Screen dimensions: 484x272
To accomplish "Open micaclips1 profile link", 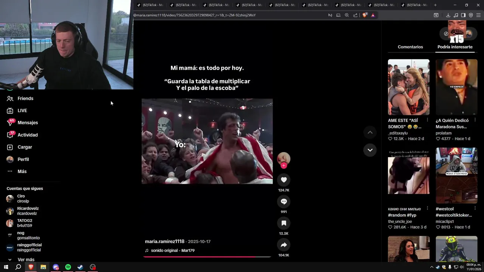I will pos(445,221).
